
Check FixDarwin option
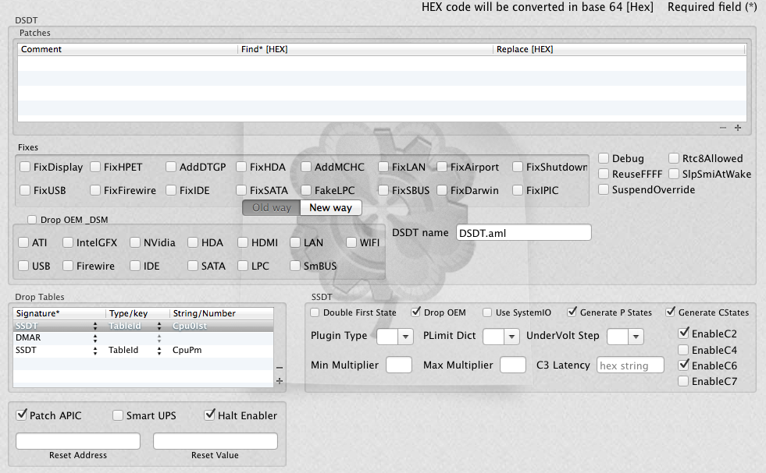click(x=442, y=190)
